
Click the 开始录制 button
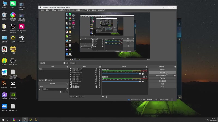(162, 78)
